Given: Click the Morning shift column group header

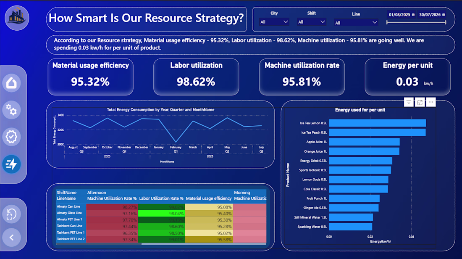Looking at the screenshot, I should point(242,193).
